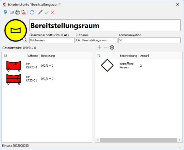
Task: Click the blue map location pin icon
Action: pyautogui.click(x=5, y=12)
